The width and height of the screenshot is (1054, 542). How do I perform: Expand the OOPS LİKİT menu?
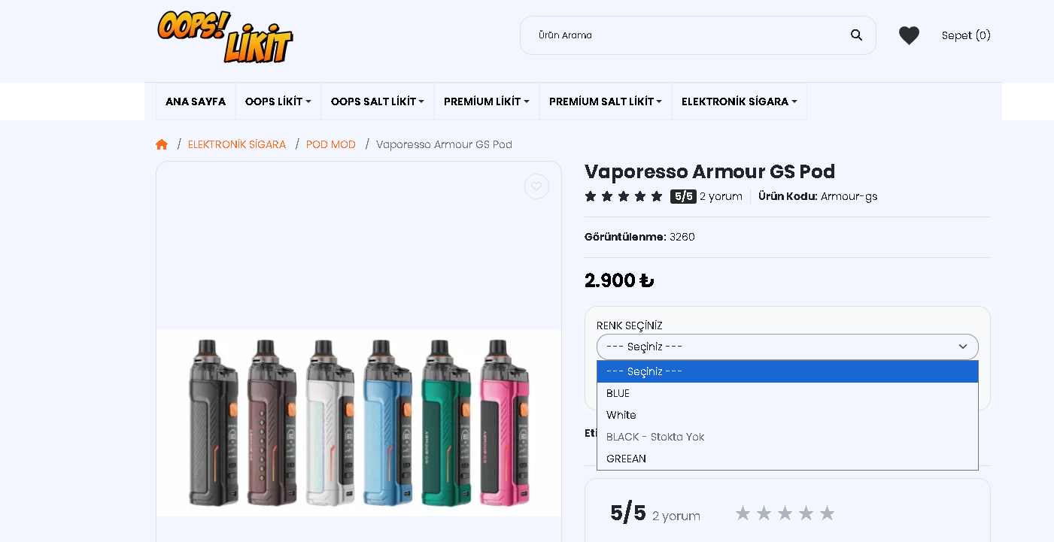pos(278,101)
